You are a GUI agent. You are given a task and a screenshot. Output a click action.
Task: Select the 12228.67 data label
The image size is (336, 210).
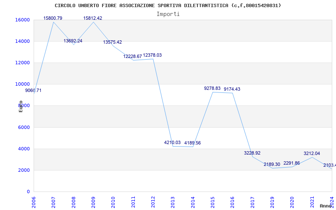click(x=132, y=56)
